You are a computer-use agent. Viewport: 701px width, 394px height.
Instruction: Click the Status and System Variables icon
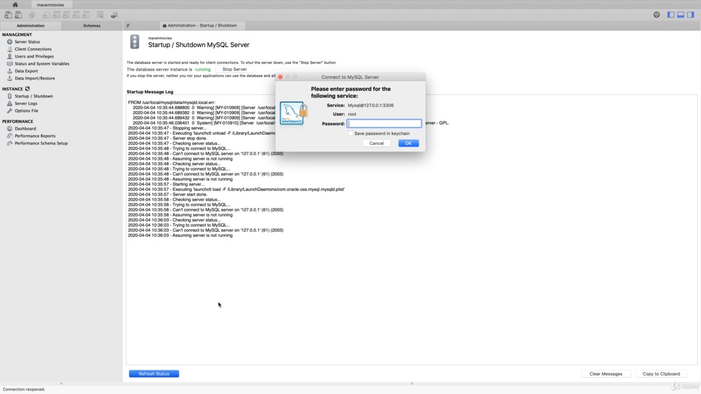9,63
